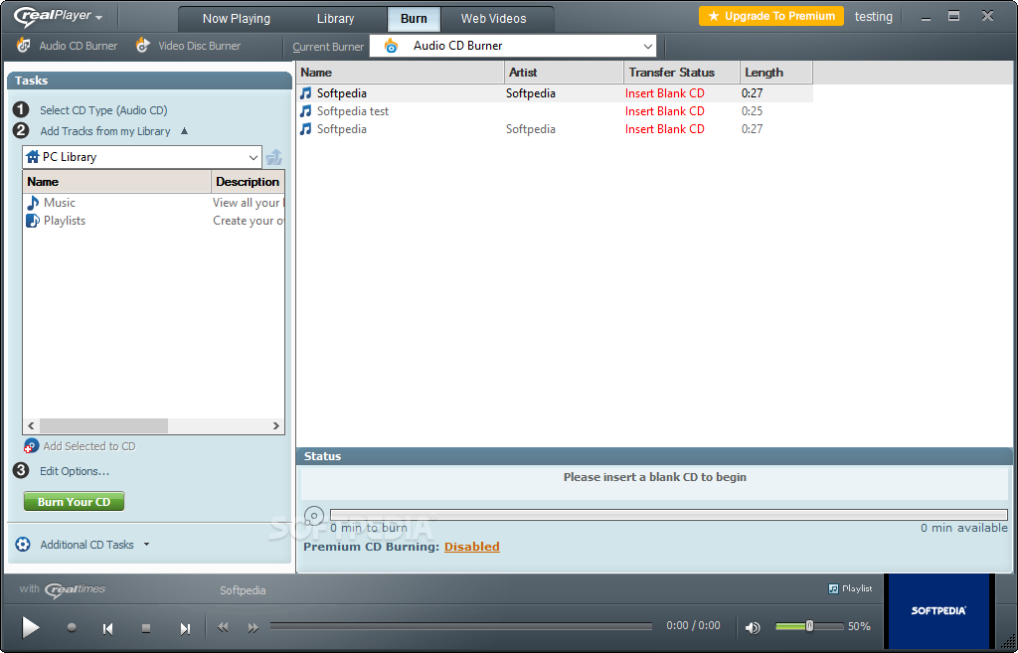Sort tracks by Name column header
Image resolution: width=1018 pixels, height=653 pixels.
click(x=401, y=73)
